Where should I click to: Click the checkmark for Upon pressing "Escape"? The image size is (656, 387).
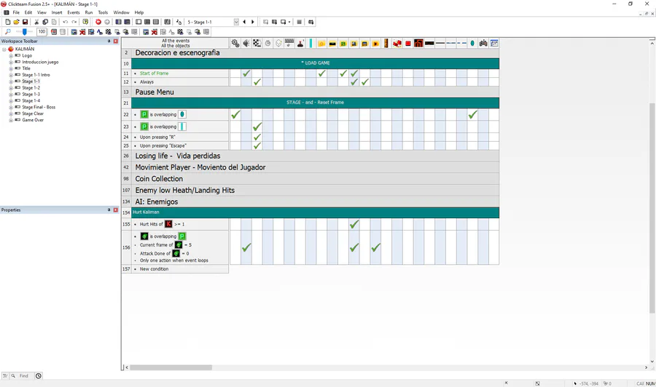coord(257,145)
